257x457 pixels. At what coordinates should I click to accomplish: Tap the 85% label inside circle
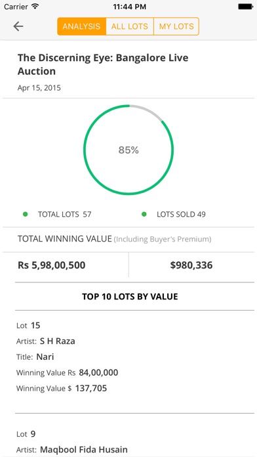pyautogui.click(x=128, y=150)
